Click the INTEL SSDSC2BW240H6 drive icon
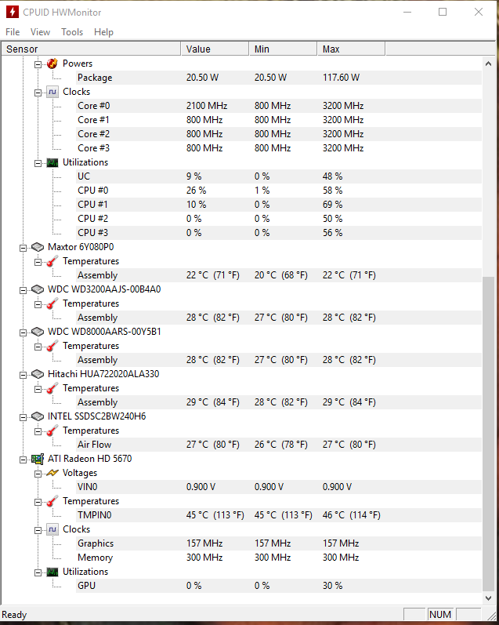Viewport: 499px width, 625px height. 38,416
